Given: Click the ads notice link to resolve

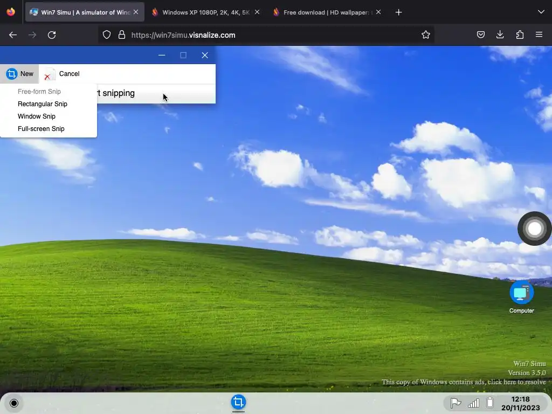Looking at the screenshot, I should pyautogui.click(x=464, y=382).
